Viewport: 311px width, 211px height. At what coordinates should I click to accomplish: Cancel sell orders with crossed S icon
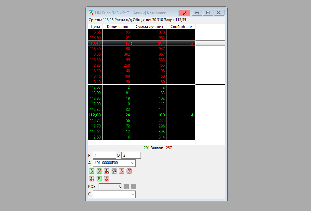tap(106, 179)
